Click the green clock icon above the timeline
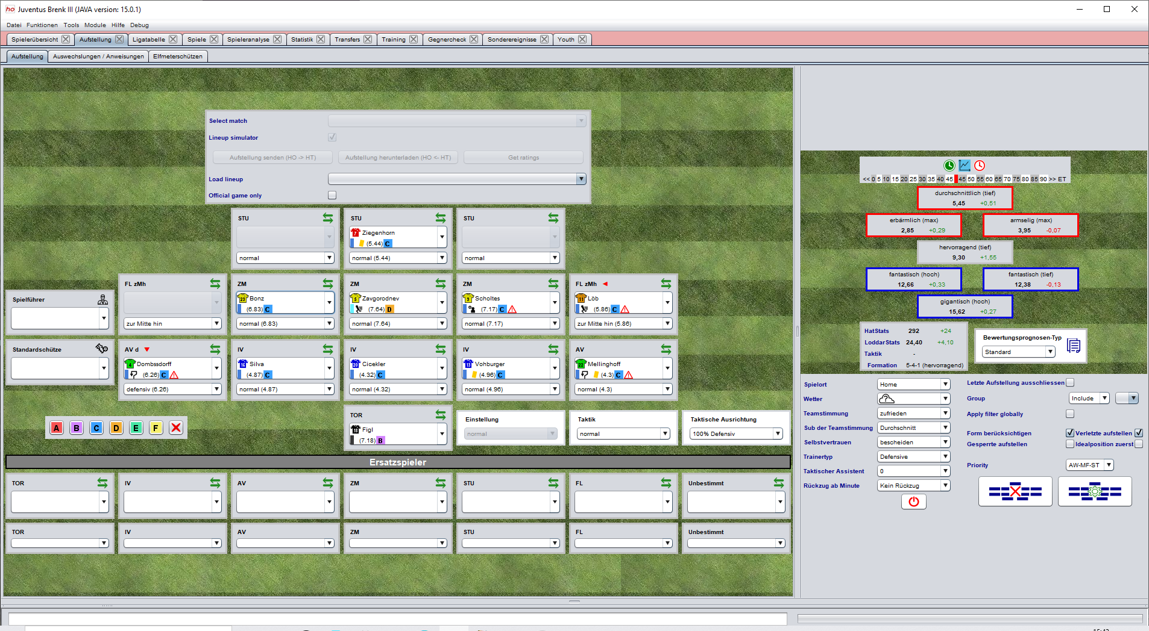Viewport: 1149px width, 631px height. (x=949, y=165)
